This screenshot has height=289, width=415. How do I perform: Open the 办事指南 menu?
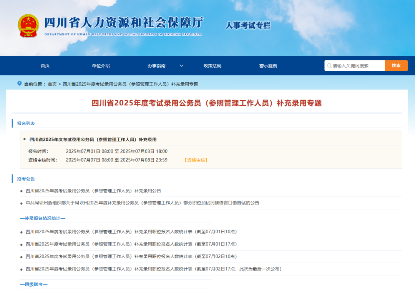tap(157, 66)
